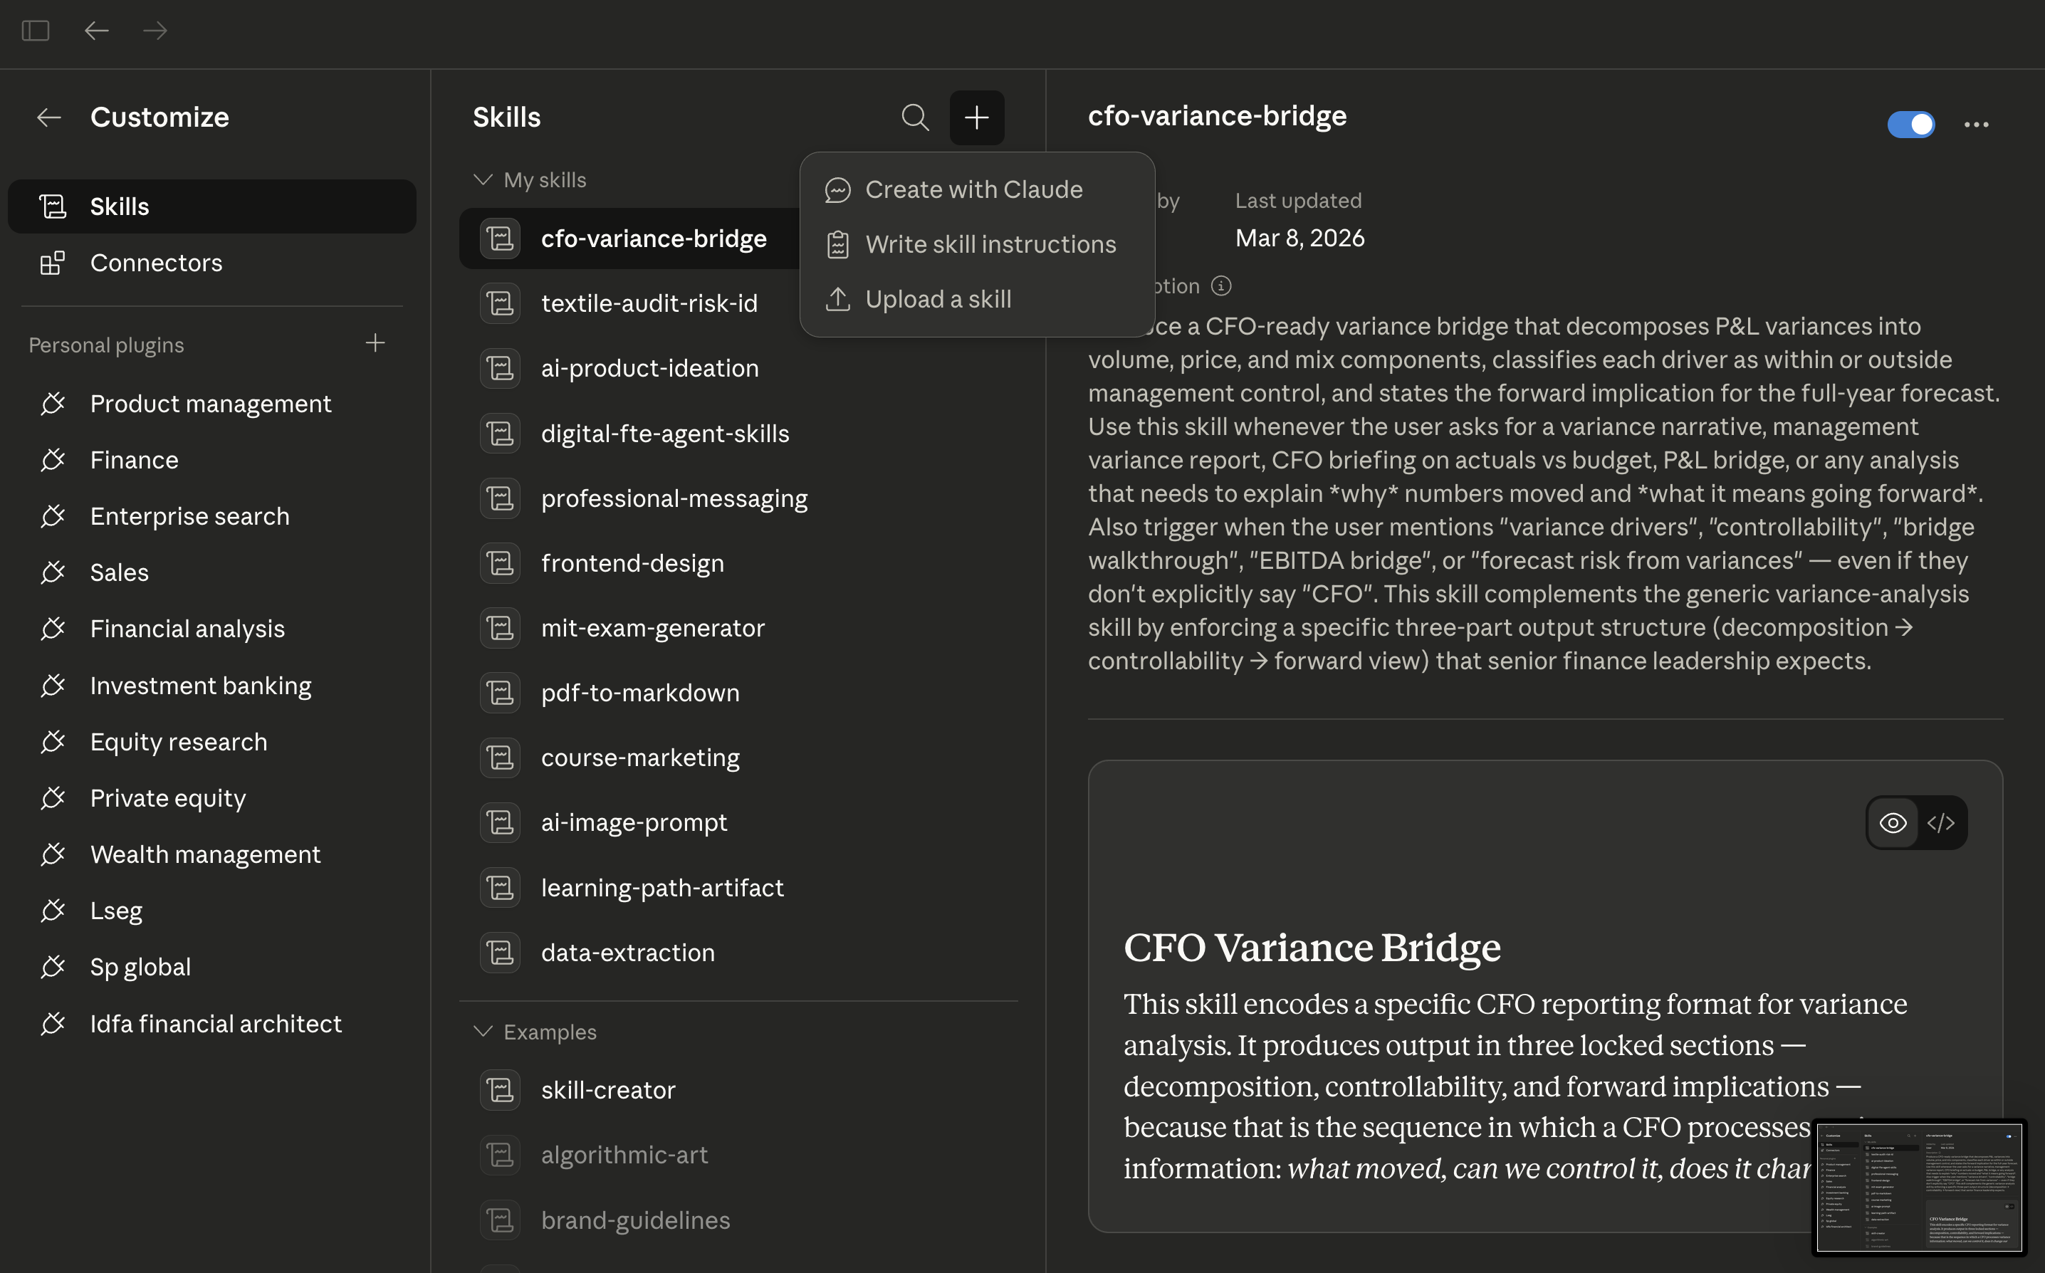Open the skills search magnifier
2045x1273 pixels.
914,118
